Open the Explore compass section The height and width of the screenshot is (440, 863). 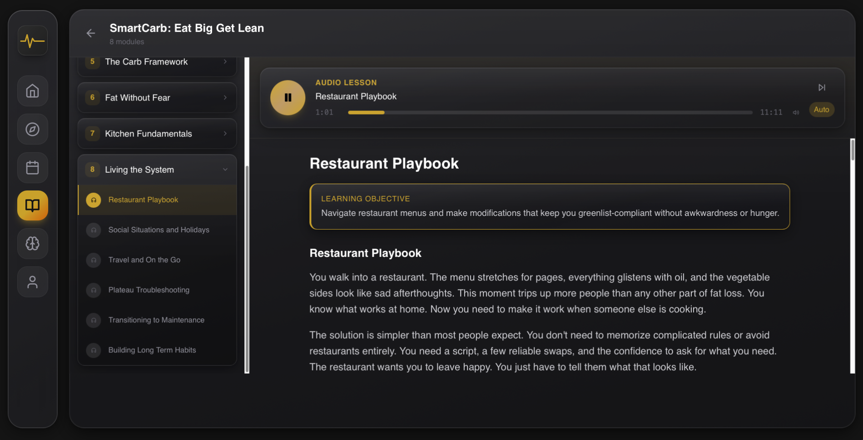pyautogui.click(x=32, y=129)
